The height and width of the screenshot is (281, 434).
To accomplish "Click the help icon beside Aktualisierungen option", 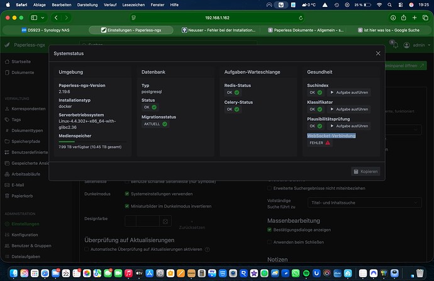I will point(207,250).
